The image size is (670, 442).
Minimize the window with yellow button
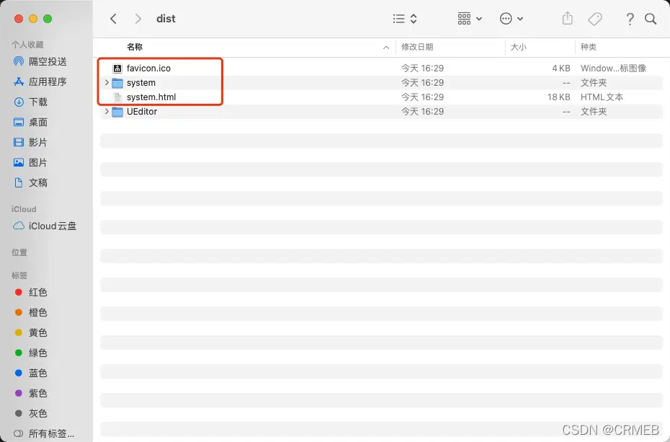point(33,19)
